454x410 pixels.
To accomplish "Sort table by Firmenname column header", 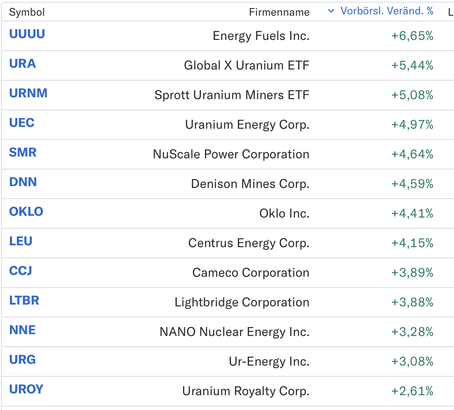I will pos(279,12).
